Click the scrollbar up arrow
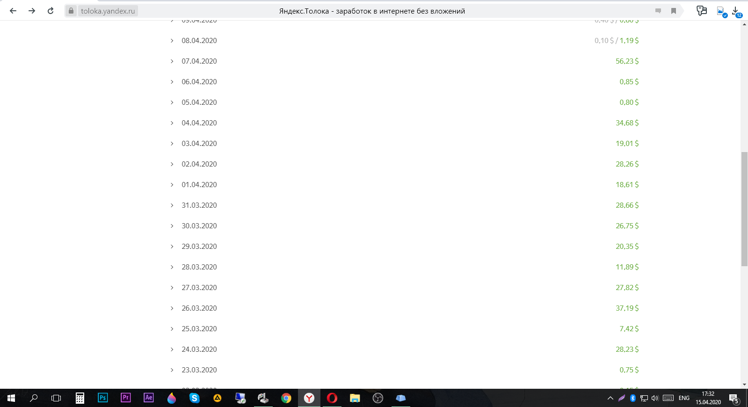 pyautogui.click(x=744, y=24)
